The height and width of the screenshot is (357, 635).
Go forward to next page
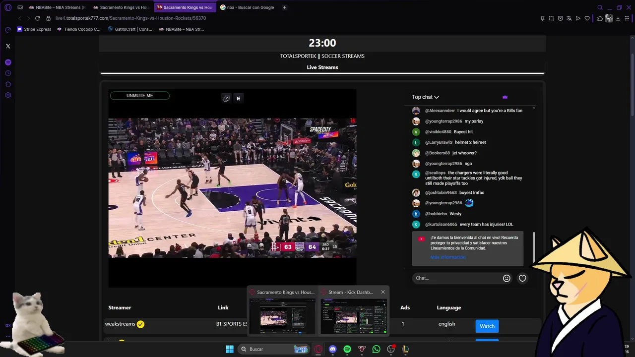[x=28, y=18]
